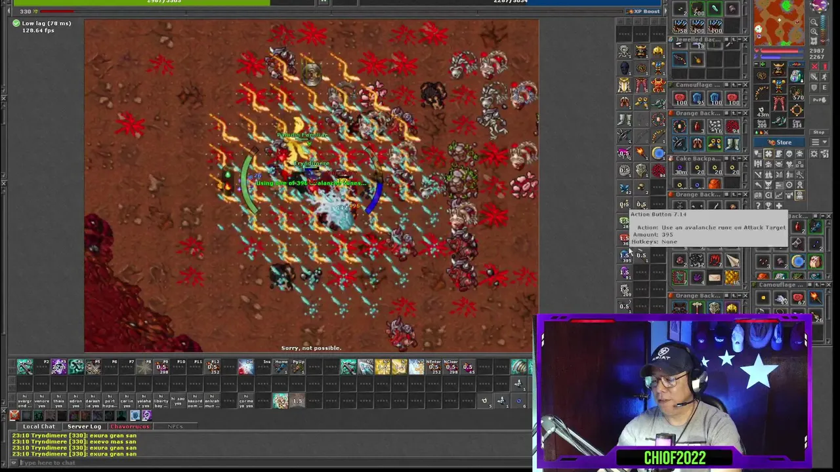This screenshot has height=472, width=840.
Task: Toggle chase opponent running mode
Action: (x=824, y=77)
